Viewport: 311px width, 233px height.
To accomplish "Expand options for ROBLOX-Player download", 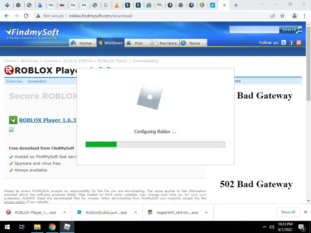I will pyautogui.click(x=65, y=212).
